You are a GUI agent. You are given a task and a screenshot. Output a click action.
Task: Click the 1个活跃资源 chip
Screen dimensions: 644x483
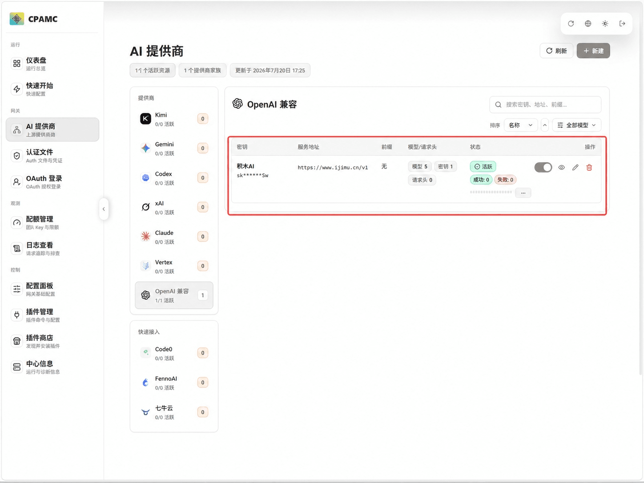[153, 70]
